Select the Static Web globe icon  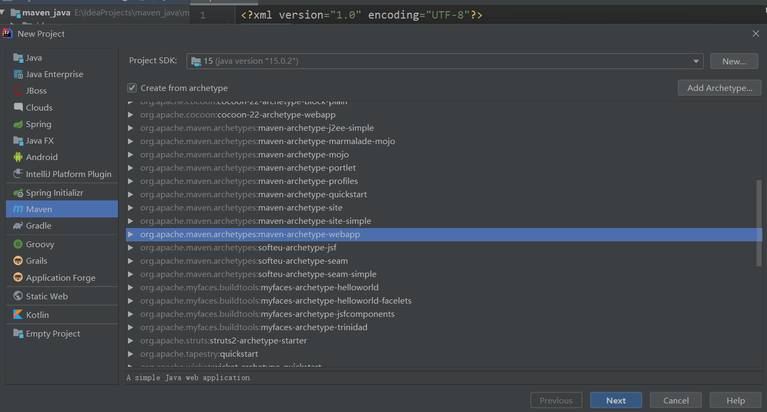click(x=18, y=296)
